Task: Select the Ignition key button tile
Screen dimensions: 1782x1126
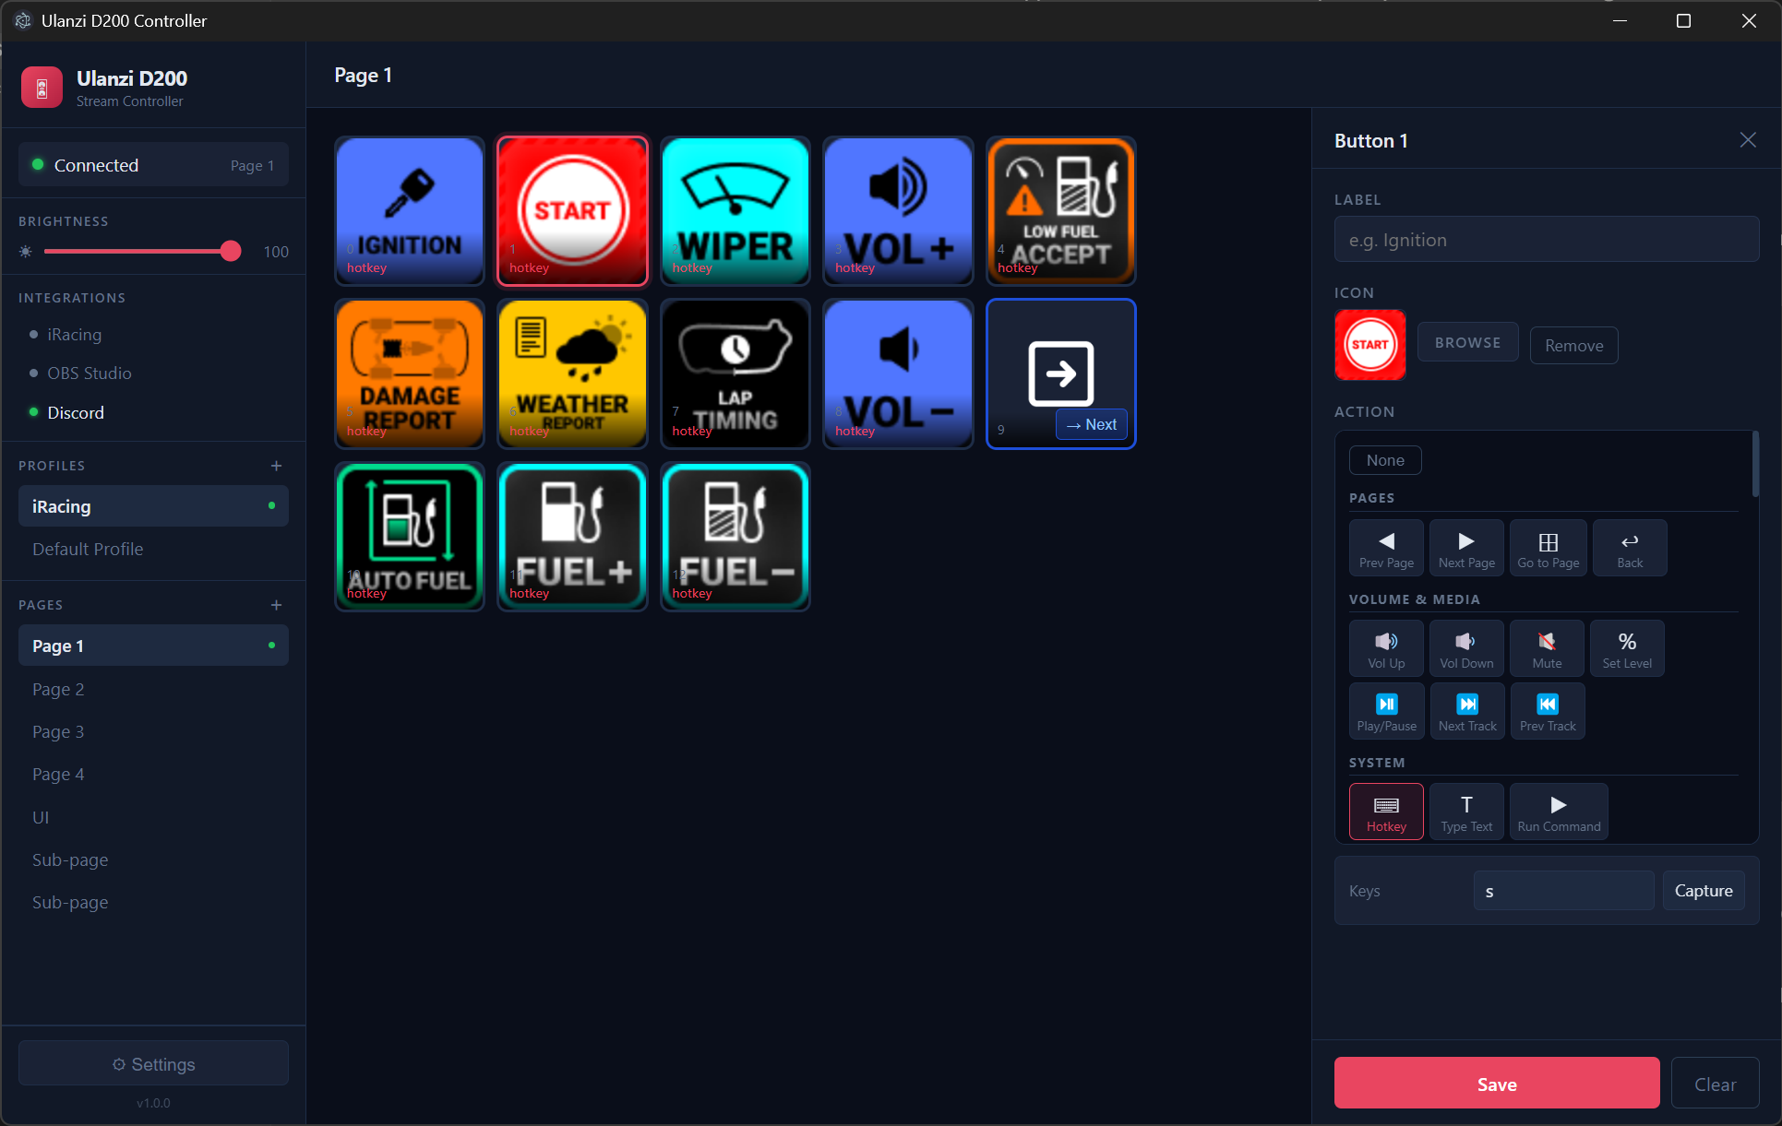Action: (x=410, y=211)
